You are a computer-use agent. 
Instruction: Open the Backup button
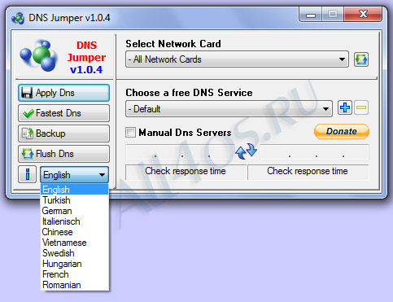coord(63,133)
